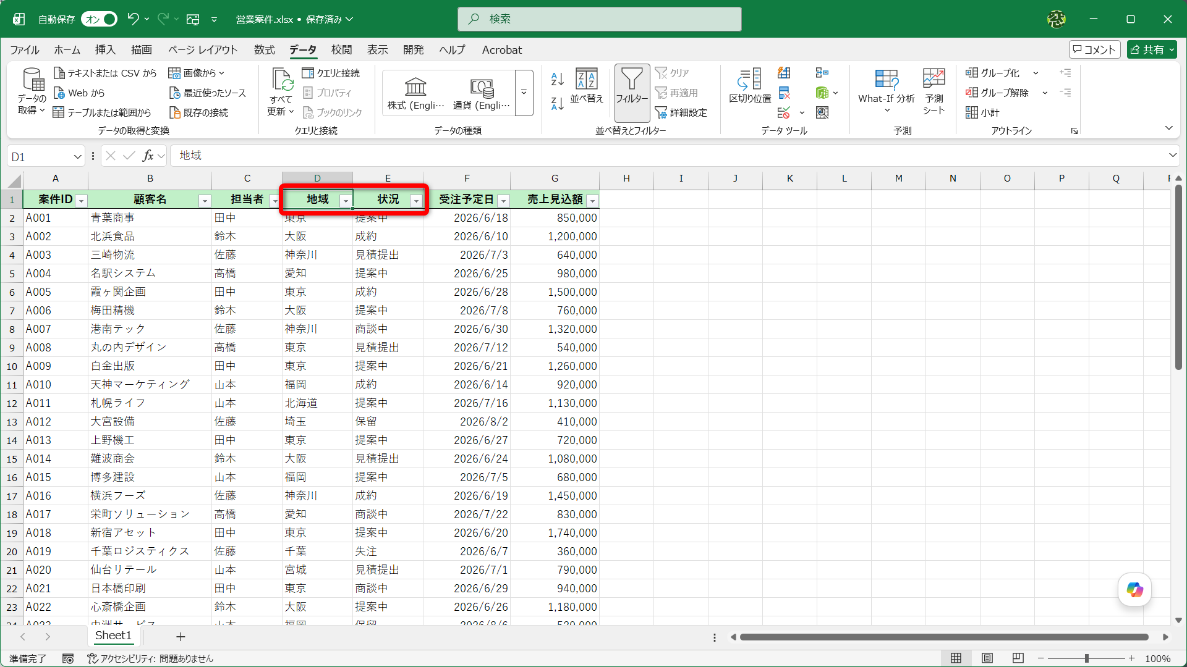The width and height of the screenshot is (1187, 667).
Task: Switch to the Acrobat tab
Action: [x=501, y=49]
